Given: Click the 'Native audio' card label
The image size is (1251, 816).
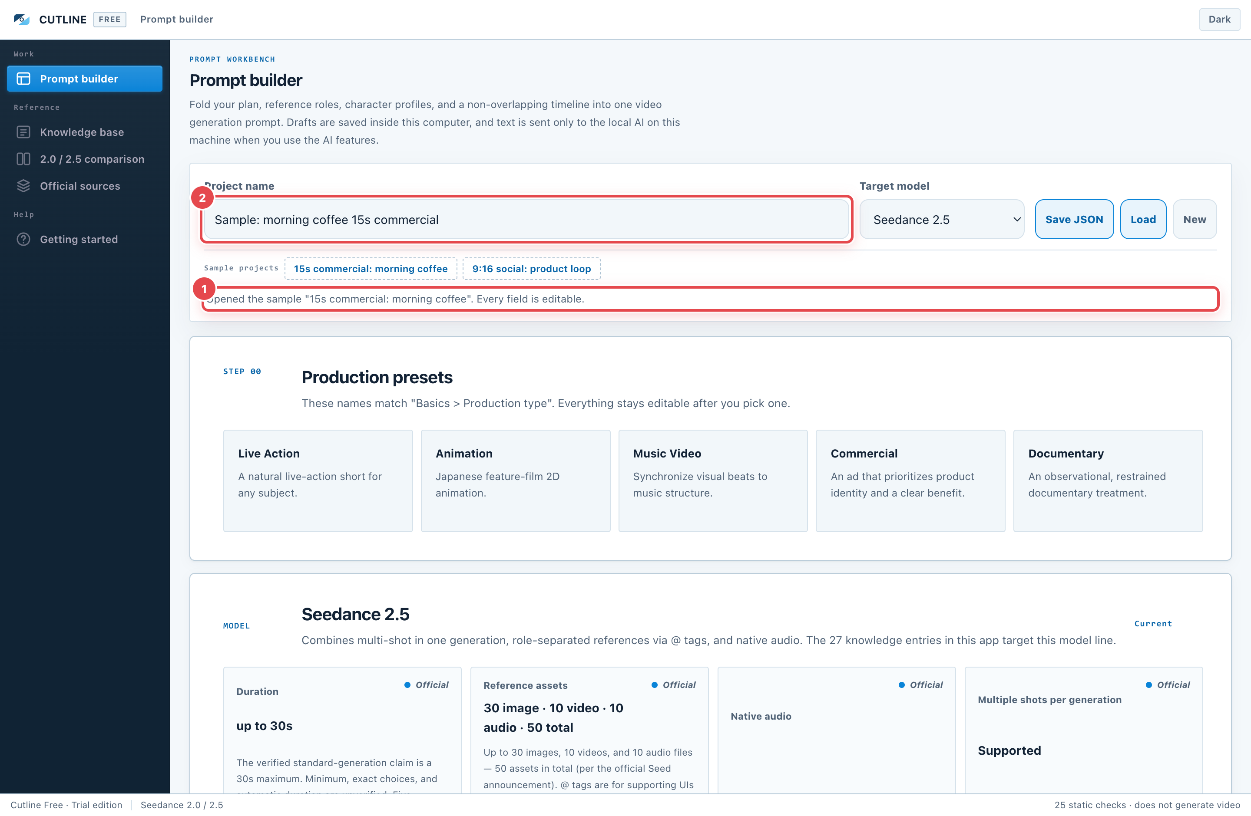Looking at the screenshot, I should [761, 716].
